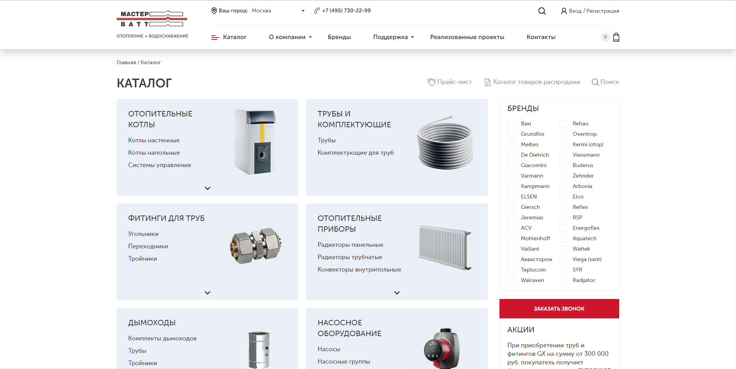Image resolution: width=736 pixels, height=369 pixels.
Task: Open Комплектующие для труб link
Action: click(x=356, y=153)
